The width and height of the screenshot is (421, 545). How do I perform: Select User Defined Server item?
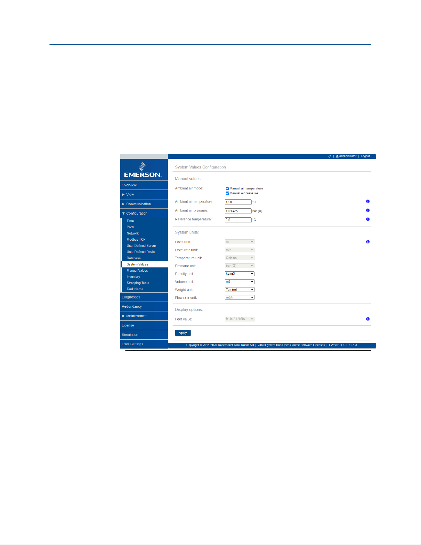[145, 246]
